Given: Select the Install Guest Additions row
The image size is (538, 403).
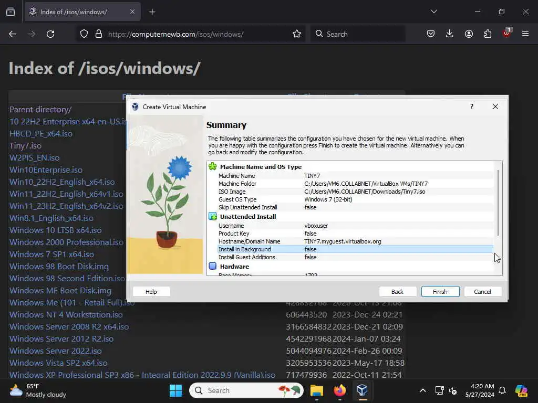Looking at the screenshot, I should pos(356,257).
